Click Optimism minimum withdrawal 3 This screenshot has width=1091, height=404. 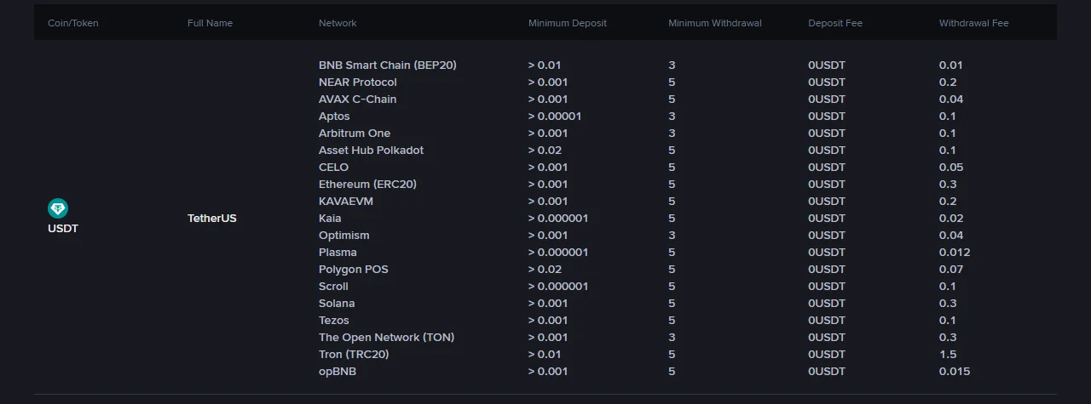coord(672,236)
